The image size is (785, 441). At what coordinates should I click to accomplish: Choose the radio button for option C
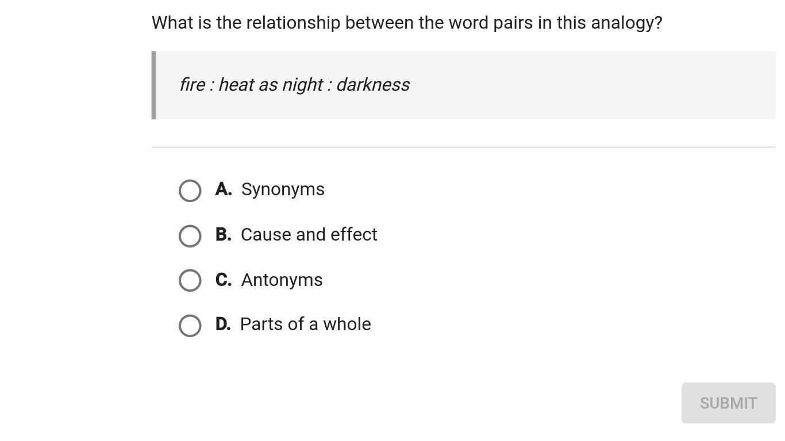pyautogui.click(x=190, y=280)
